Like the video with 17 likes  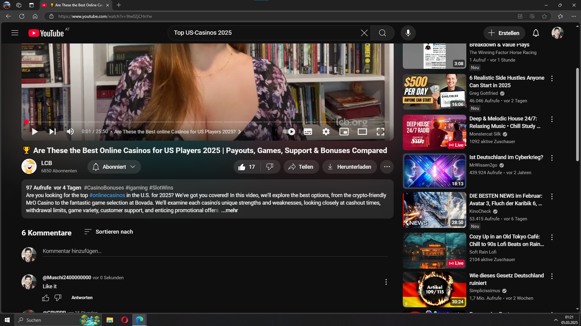tap(247, 167)
